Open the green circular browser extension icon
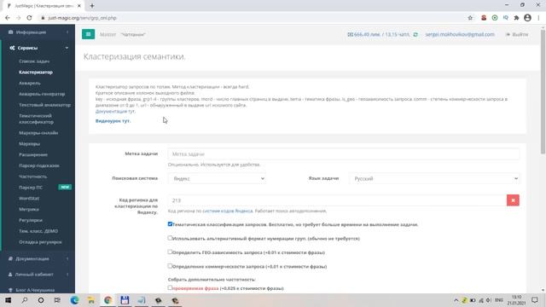The width and height of the screenshot is (546, 307). pyautogui.click(x=495, y=18)
